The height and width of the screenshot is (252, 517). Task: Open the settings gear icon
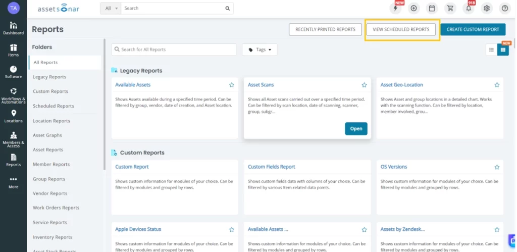(487, 9)
